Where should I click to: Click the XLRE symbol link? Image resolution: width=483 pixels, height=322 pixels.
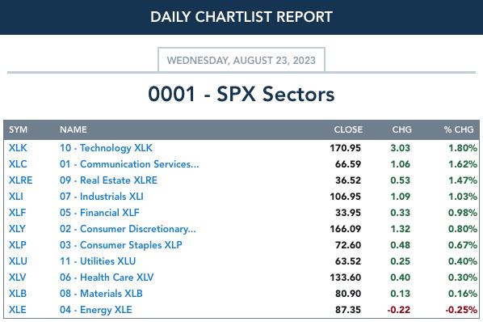21,180
